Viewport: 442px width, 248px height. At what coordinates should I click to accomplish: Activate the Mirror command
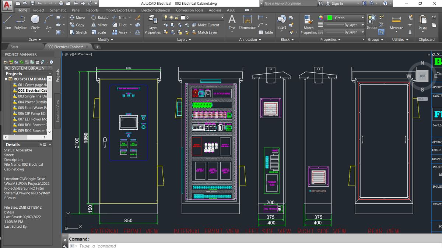[99, 25]
